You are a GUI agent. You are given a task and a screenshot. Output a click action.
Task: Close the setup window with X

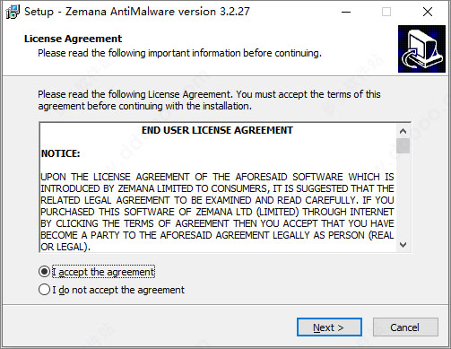click(428, 12)
